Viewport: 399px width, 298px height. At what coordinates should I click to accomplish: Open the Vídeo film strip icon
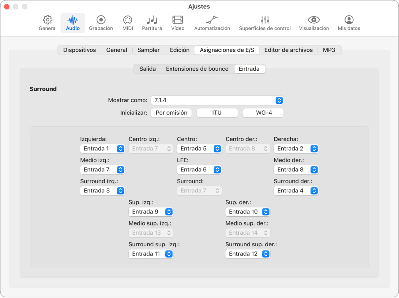coord(178,20)
